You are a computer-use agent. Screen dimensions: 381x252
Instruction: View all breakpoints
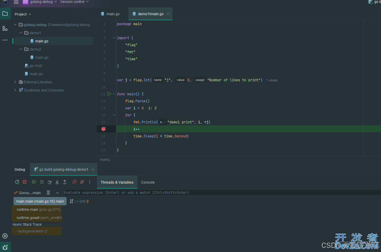(x=74, y=182)
